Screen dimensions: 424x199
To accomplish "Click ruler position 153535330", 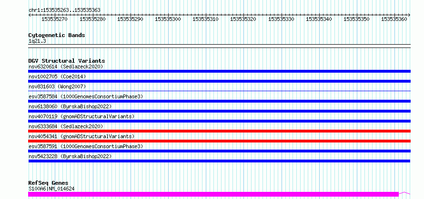I will click(x=281, y=19).
